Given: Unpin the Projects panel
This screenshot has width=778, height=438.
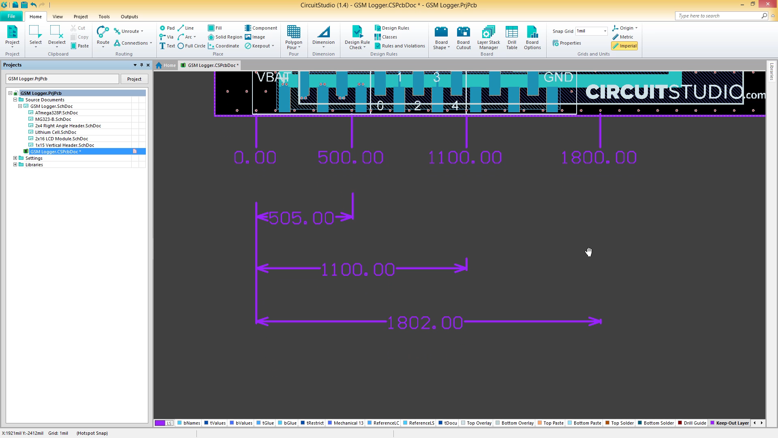Looking at the screenshot, I should (x=141, y=65).
